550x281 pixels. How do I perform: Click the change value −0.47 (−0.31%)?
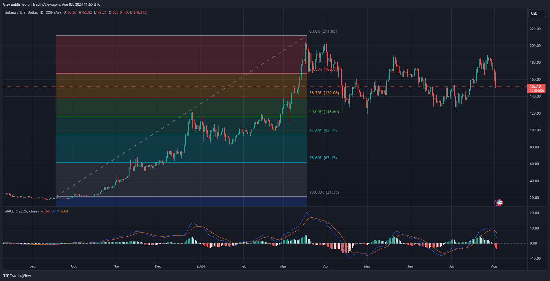click(136, 13)
